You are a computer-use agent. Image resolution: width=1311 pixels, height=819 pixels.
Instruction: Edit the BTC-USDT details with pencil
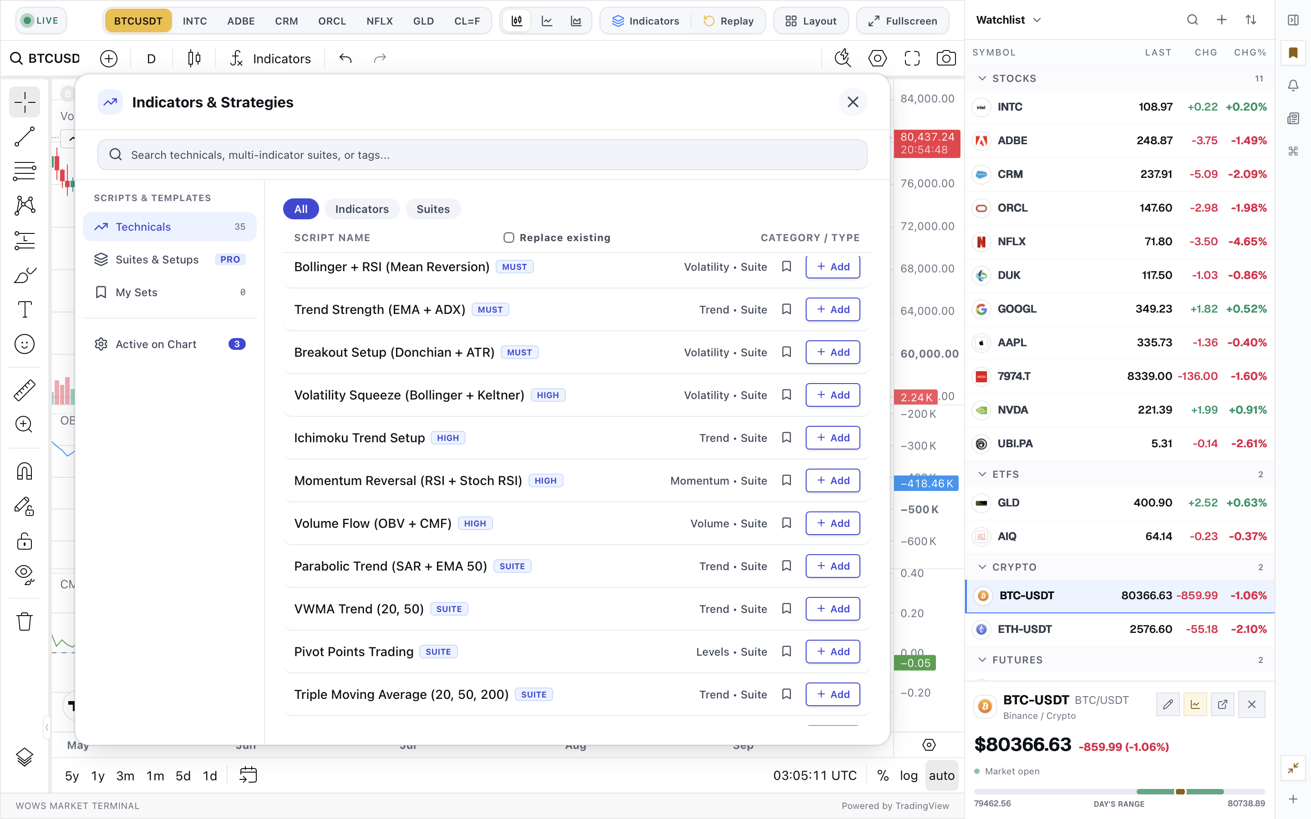1168,704
